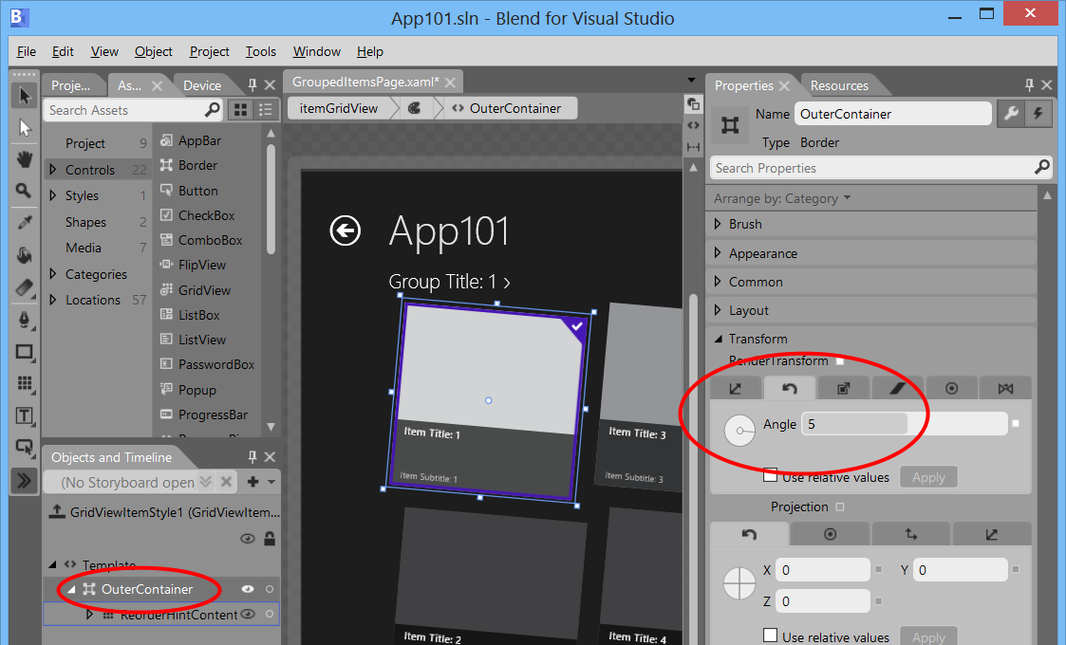Open the Object menu
The height and width of the screenshot is (645, 1066).
point(153,51)
